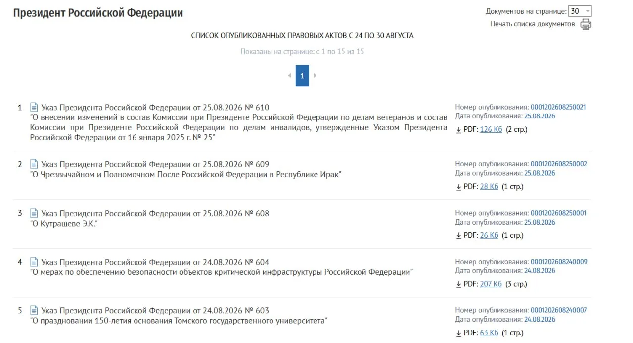Viewport: 633px width, 343px height.
Task: Open the document icon for Указ № 609
Action: click(34, 164)
